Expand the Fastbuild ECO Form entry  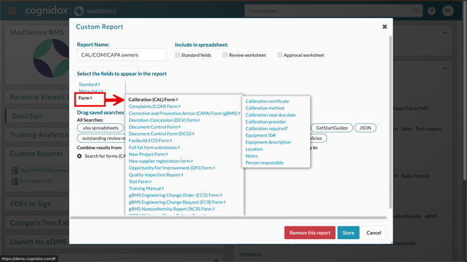click(150, 141)
